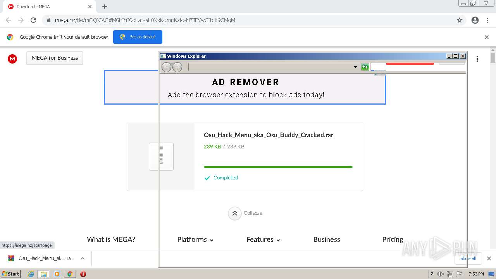496x279 pixels.
Task: Open Chrome three-dot menu
Action: (x=487, y=20)
